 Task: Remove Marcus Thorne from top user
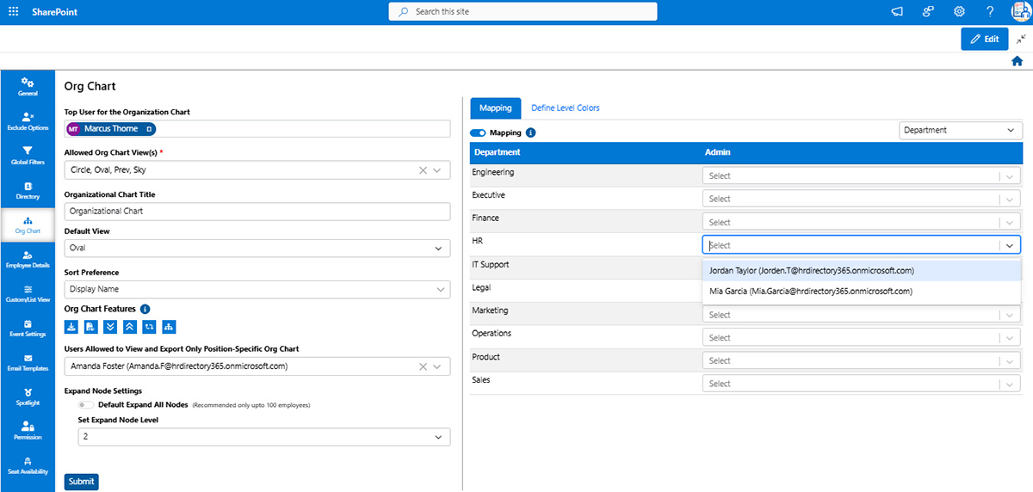pos(149,129)
